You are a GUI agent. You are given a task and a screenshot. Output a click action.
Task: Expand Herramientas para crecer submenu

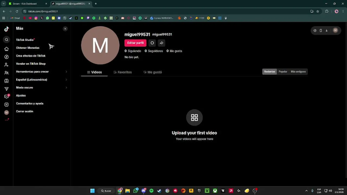41,72
